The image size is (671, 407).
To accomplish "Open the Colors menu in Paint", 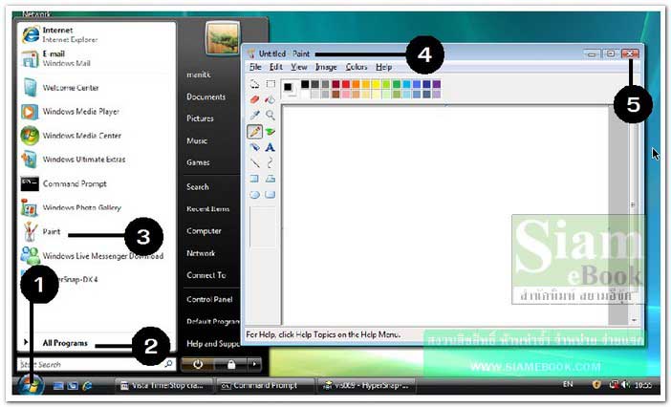I will point(357,67).
